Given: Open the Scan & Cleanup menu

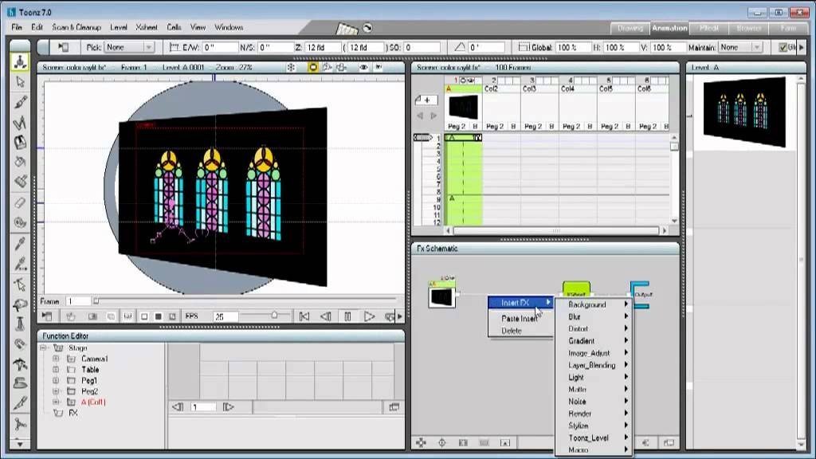Looking at the screenshot, I should pos(76,27).
